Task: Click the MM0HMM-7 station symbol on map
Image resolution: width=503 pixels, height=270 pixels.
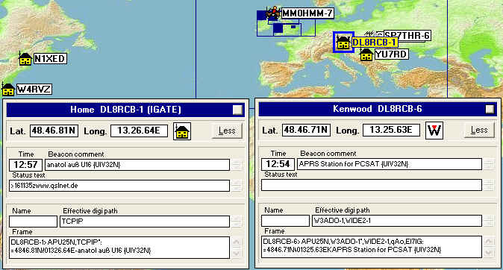Action: tap(273, 13)
